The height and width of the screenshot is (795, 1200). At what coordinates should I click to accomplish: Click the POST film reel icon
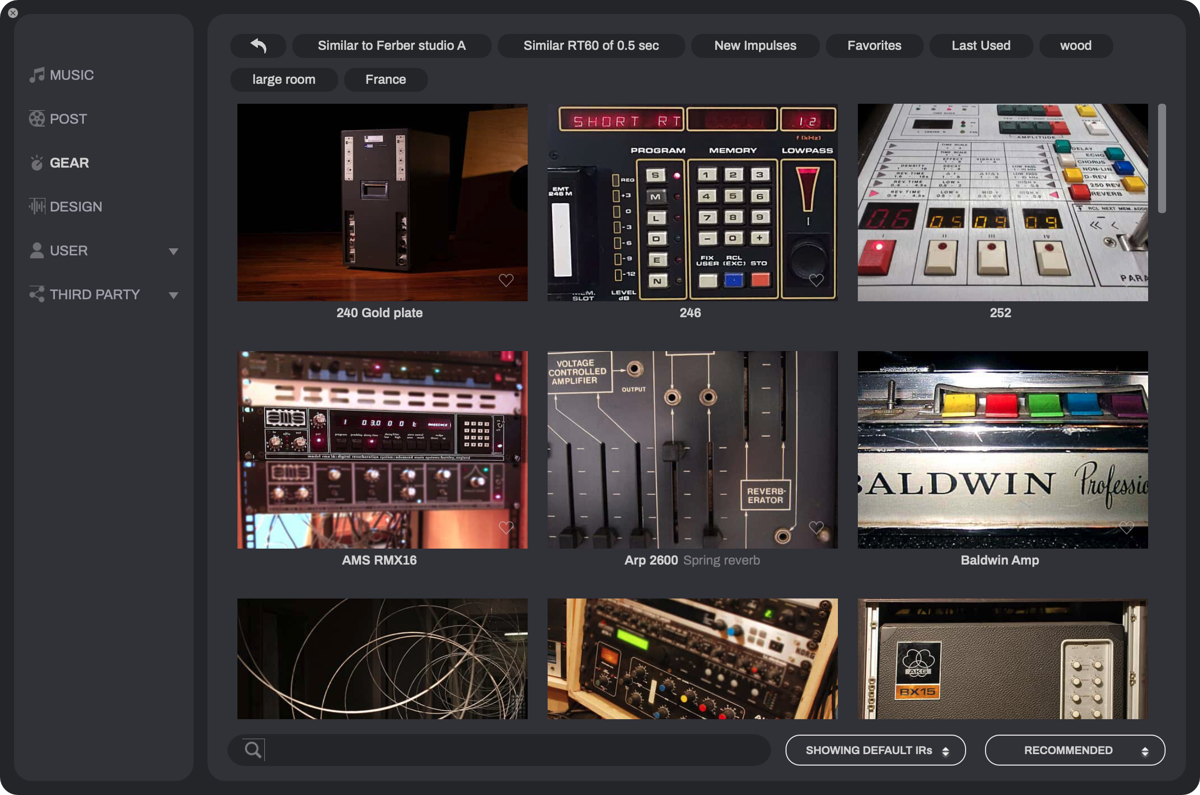(x=36, y=119)
